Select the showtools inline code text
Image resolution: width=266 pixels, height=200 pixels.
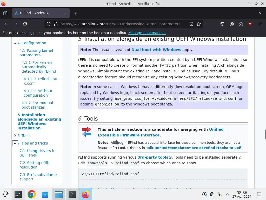(x=97, y=163)
